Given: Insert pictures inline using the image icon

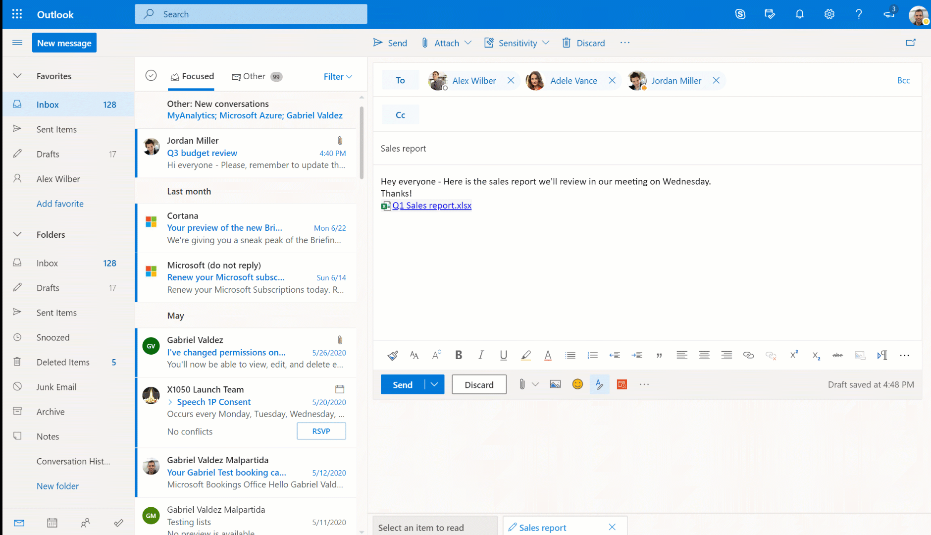Looking at the screenshot, I should [x=555, y=384].
